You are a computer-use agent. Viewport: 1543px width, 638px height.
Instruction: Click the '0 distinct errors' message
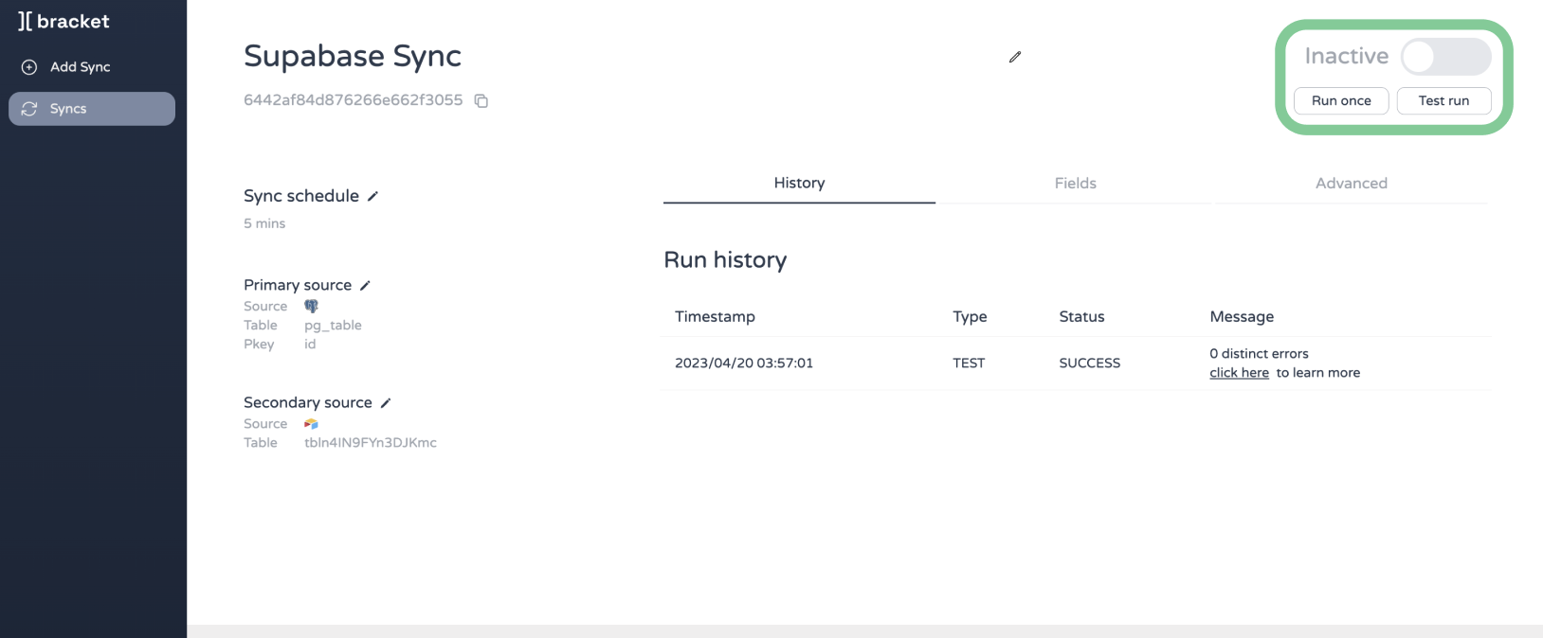1259,354
